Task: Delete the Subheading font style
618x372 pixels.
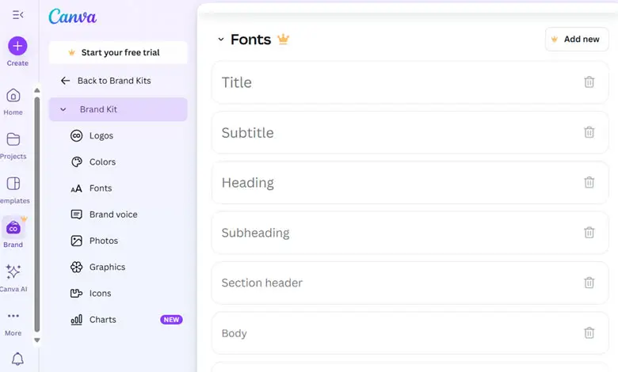Action: 589,232
